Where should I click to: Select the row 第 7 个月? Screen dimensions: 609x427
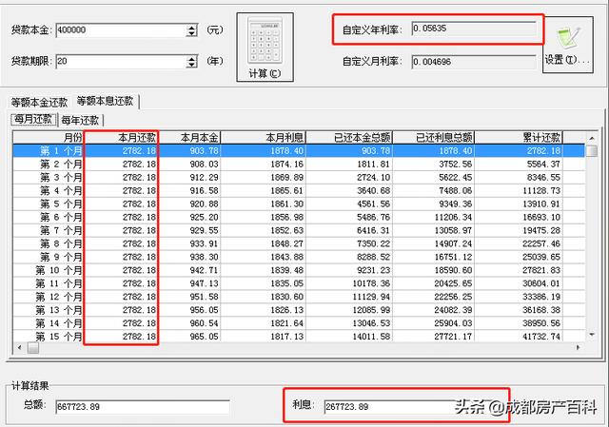pos(299,230)
